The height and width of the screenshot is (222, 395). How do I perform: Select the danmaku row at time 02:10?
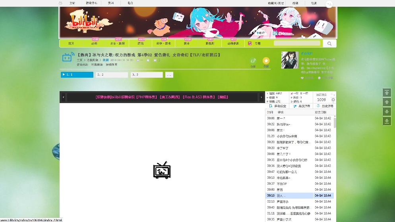pos(300,202)
